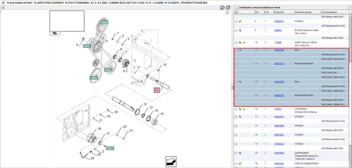Click the parts list scrollbar down arrow
Image resolution: width=352 pixels, height=168 pixels.
(x=351, y=167)
